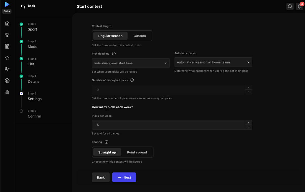Show info for Pick deadline
Screen dimensions: 305x192
(x=114, y=54)
